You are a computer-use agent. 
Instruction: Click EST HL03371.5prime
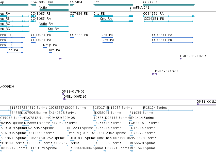116,148
